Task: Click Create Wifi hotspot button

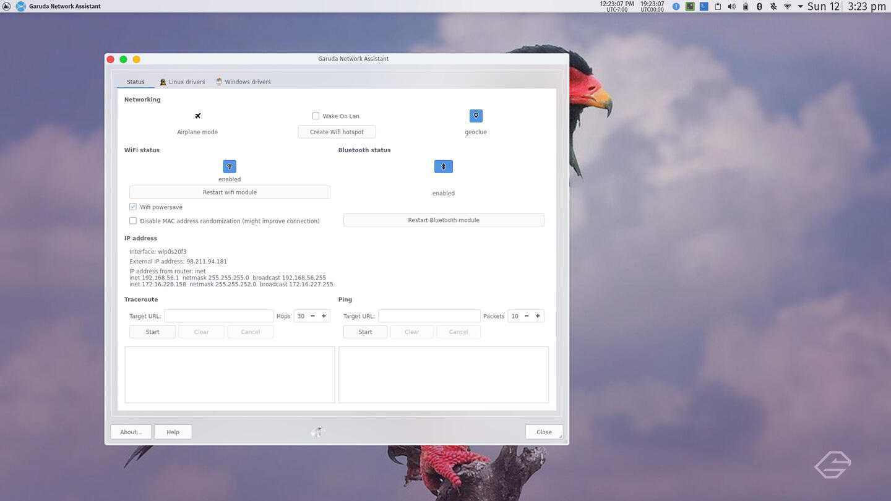Action: coord(337,132)
